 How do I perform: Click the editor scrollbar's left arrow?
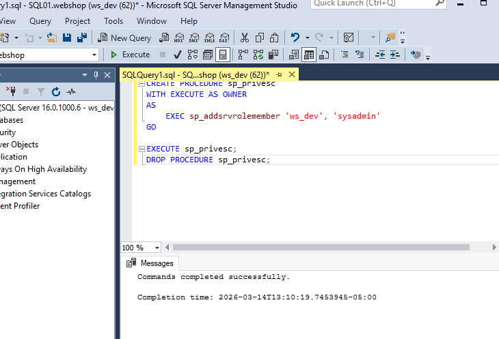pos(167,248)
